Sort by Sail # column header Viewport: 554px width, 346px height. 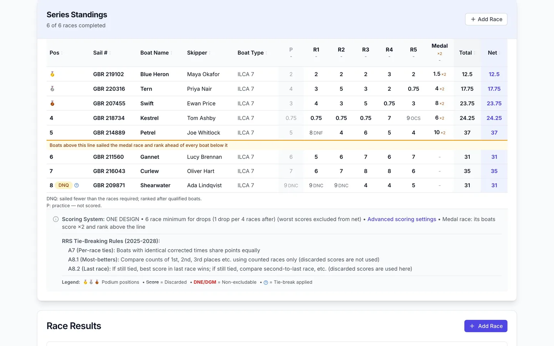[102, 53]
